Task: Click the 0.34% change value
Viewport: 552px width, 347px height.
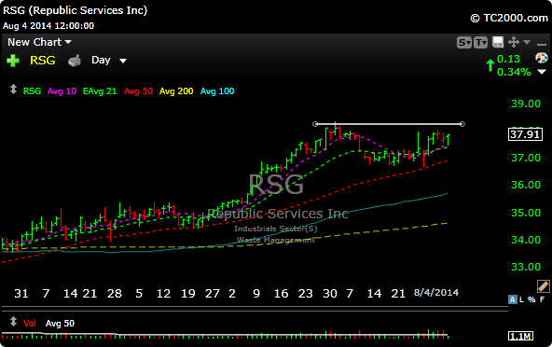Action: pyautogui.click(x=514, y=72)
